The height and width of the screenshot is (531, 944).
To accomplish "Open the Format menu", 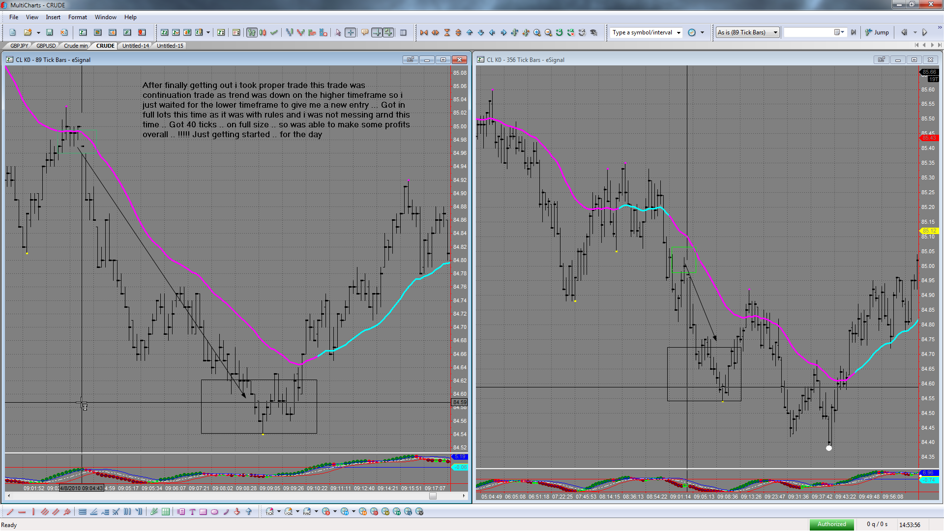I will pyautogui.click(x=78, y=17).
